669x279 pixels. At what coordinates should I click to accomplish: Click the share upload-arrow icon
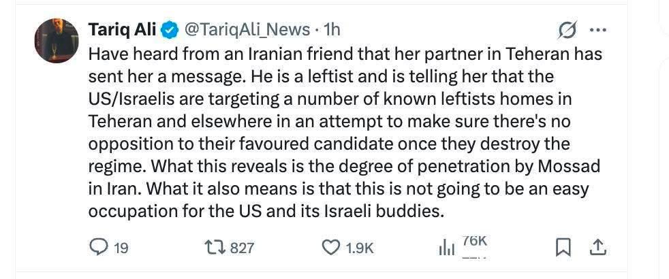click(x=597, y=248)
